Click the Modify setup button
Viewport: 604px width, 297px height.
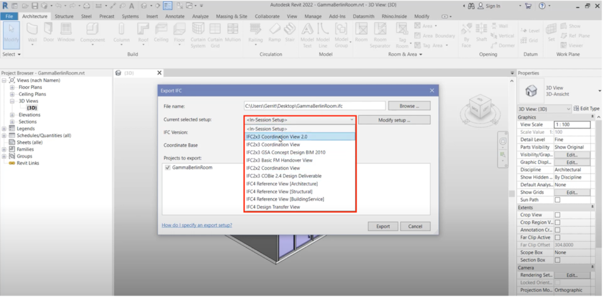[394, 120]
